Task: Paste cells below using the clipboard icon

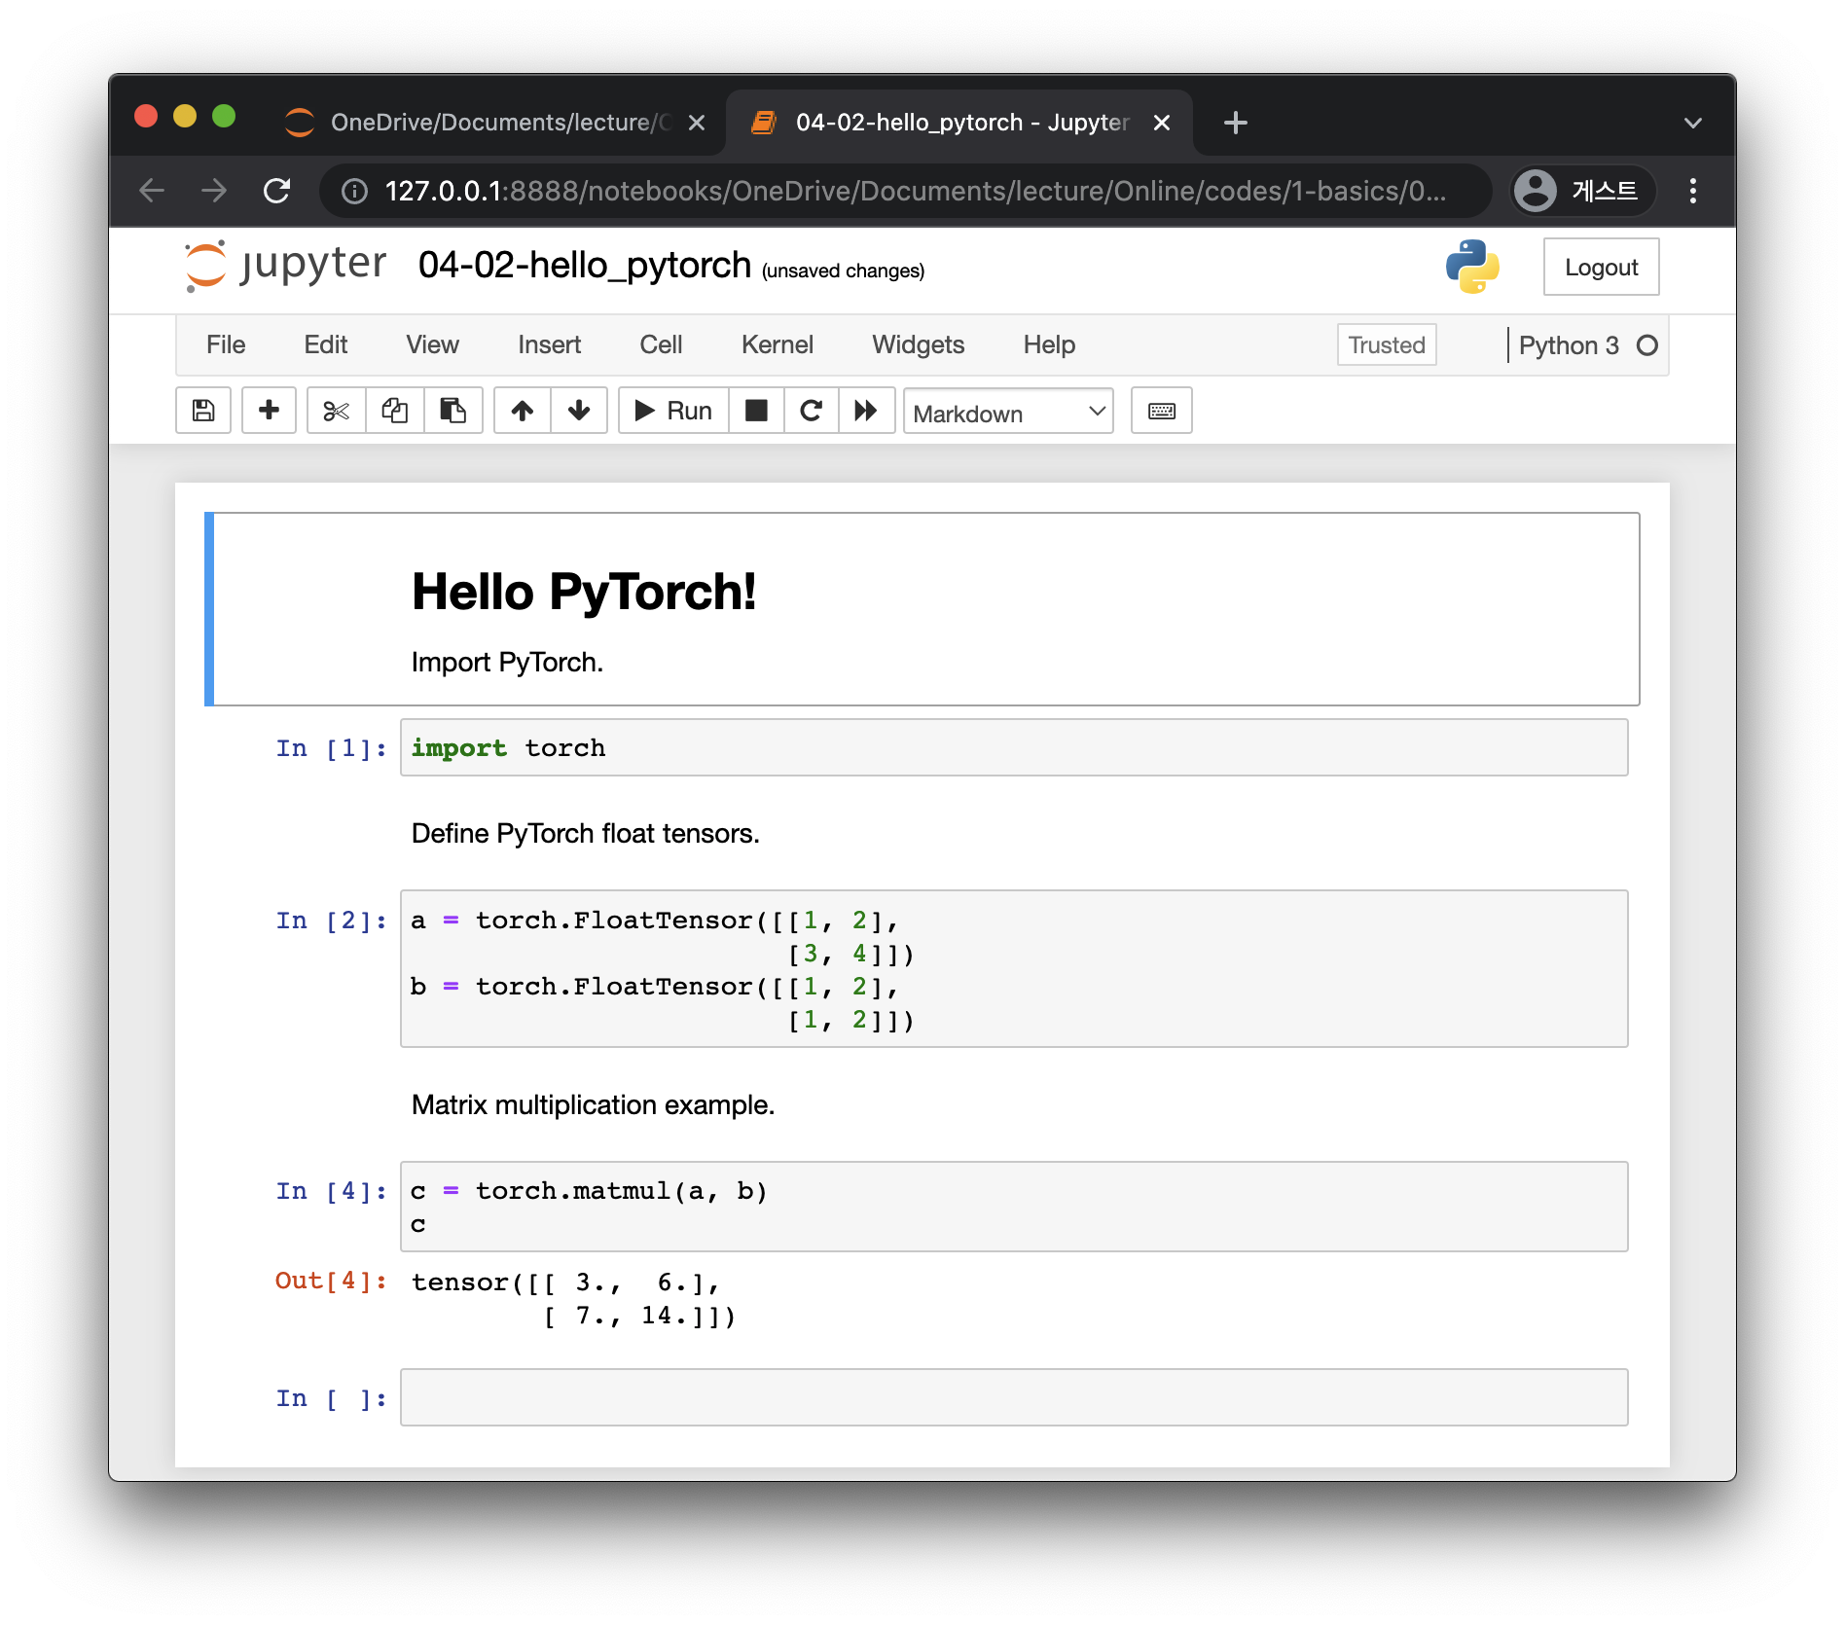Action: pos(453,411)
